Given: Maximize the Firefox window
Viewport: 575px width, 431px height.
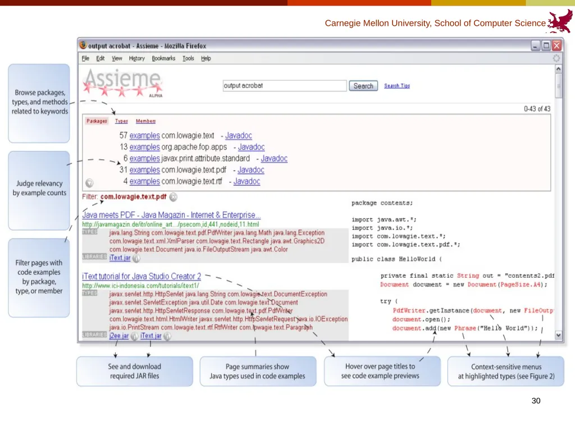Looking at the screenshot, I should click(546, 45).
